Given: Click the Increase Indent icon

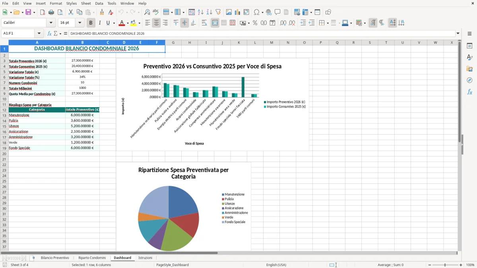Looking at the screenshot, I should (303, 23).
